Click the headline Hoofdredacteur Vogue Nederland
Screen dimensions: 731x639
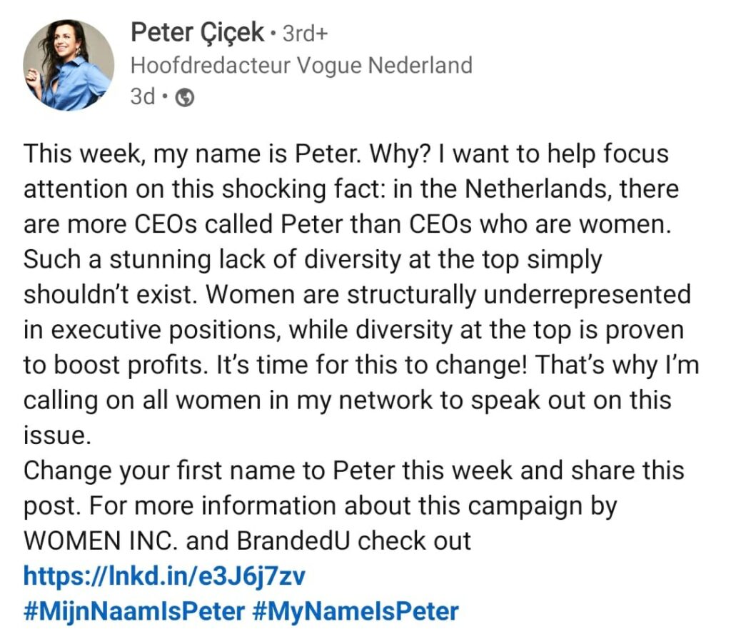[301, 66]
